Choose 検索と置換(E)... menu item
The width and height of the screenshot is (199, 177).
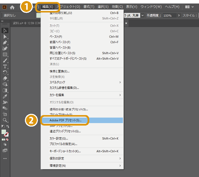pos(82,71)
